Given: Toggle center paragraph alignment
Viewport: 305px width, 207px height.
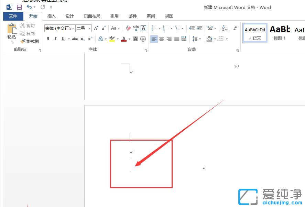Looking at the screenshot, I should tap(162, 39).
